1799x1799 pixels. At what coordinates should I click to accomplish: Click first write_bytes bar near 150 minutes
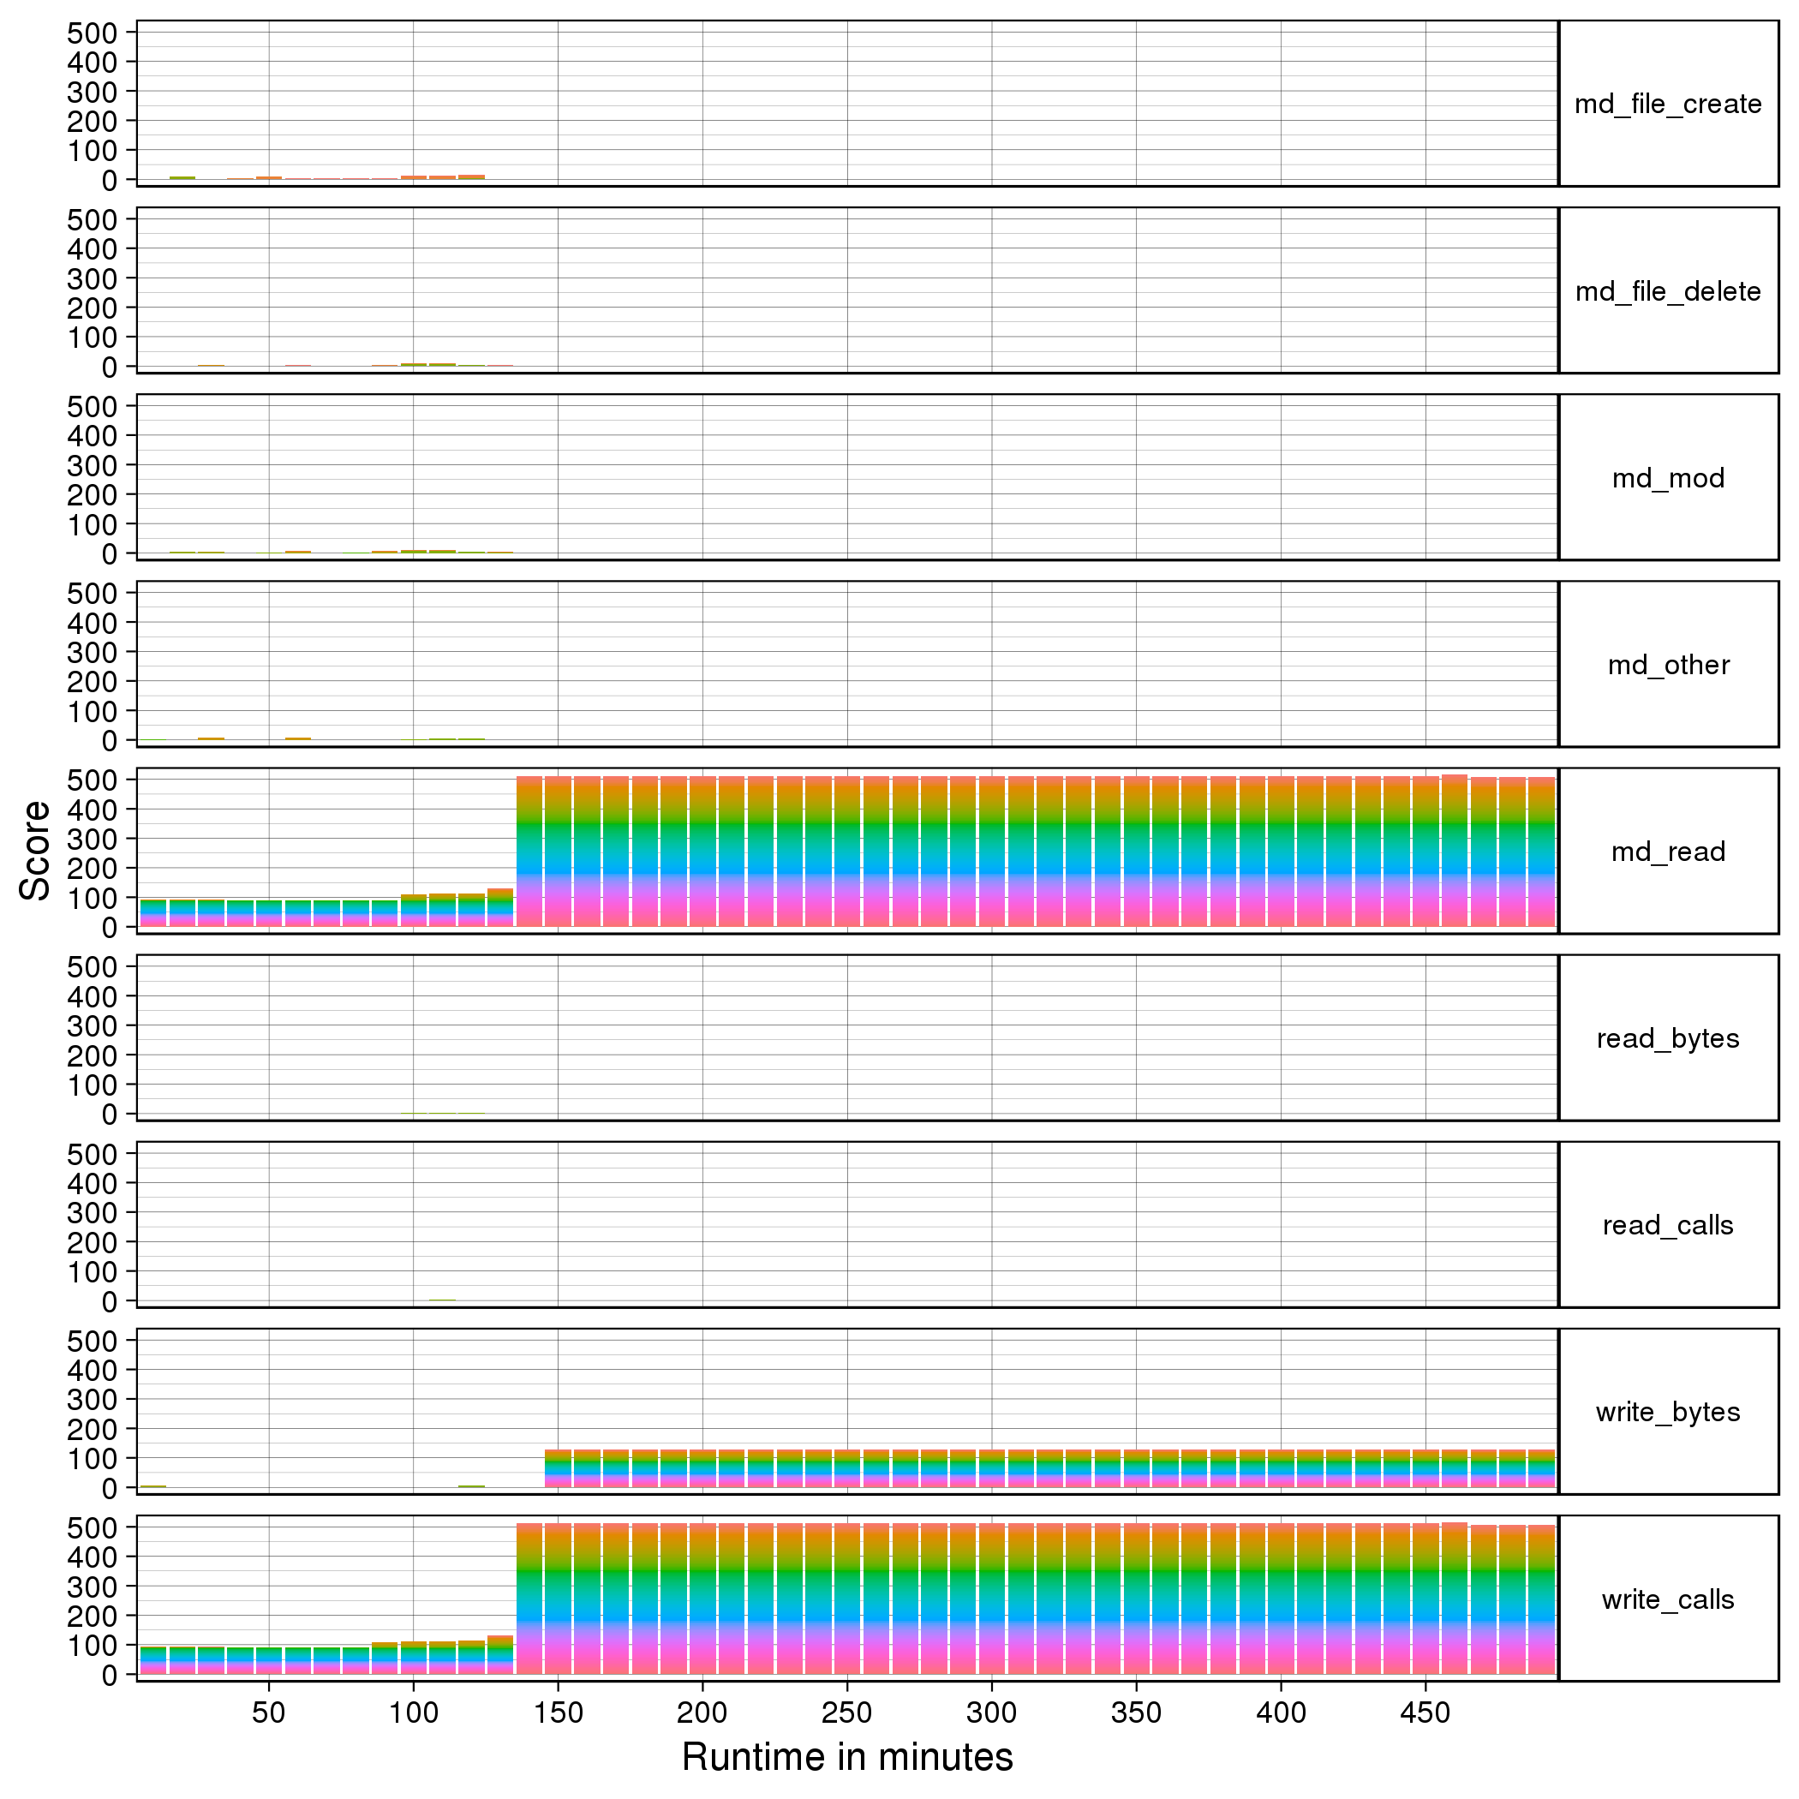pos(558,1468)
